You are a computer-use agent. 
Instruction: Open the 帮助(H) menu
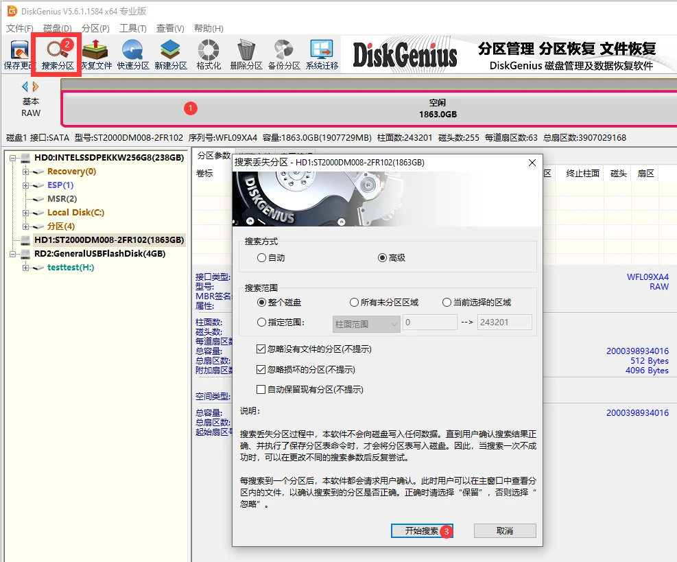coord(209,29)
